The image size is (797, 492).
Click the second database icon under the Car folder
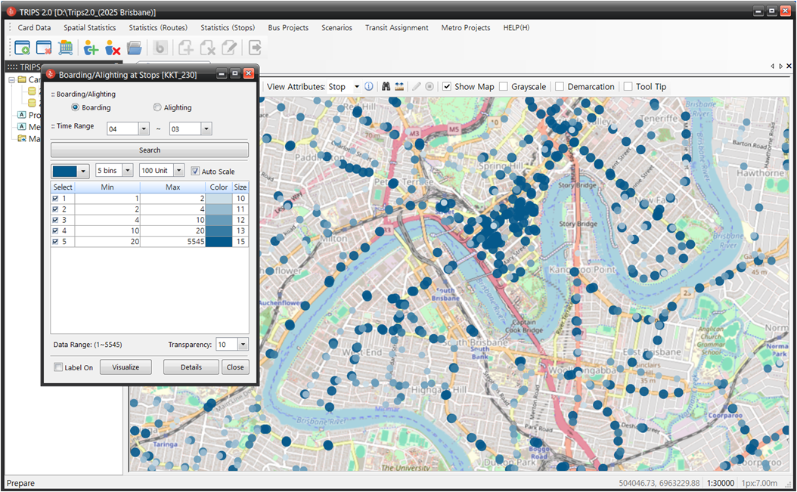(32, 103)
